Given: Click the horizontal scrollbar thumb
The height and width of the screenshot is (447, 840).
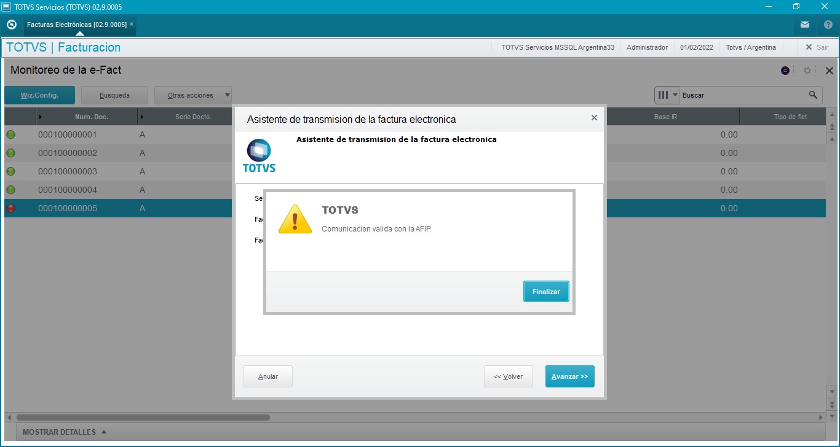Looking at the screenshot, I should [143, 418].
